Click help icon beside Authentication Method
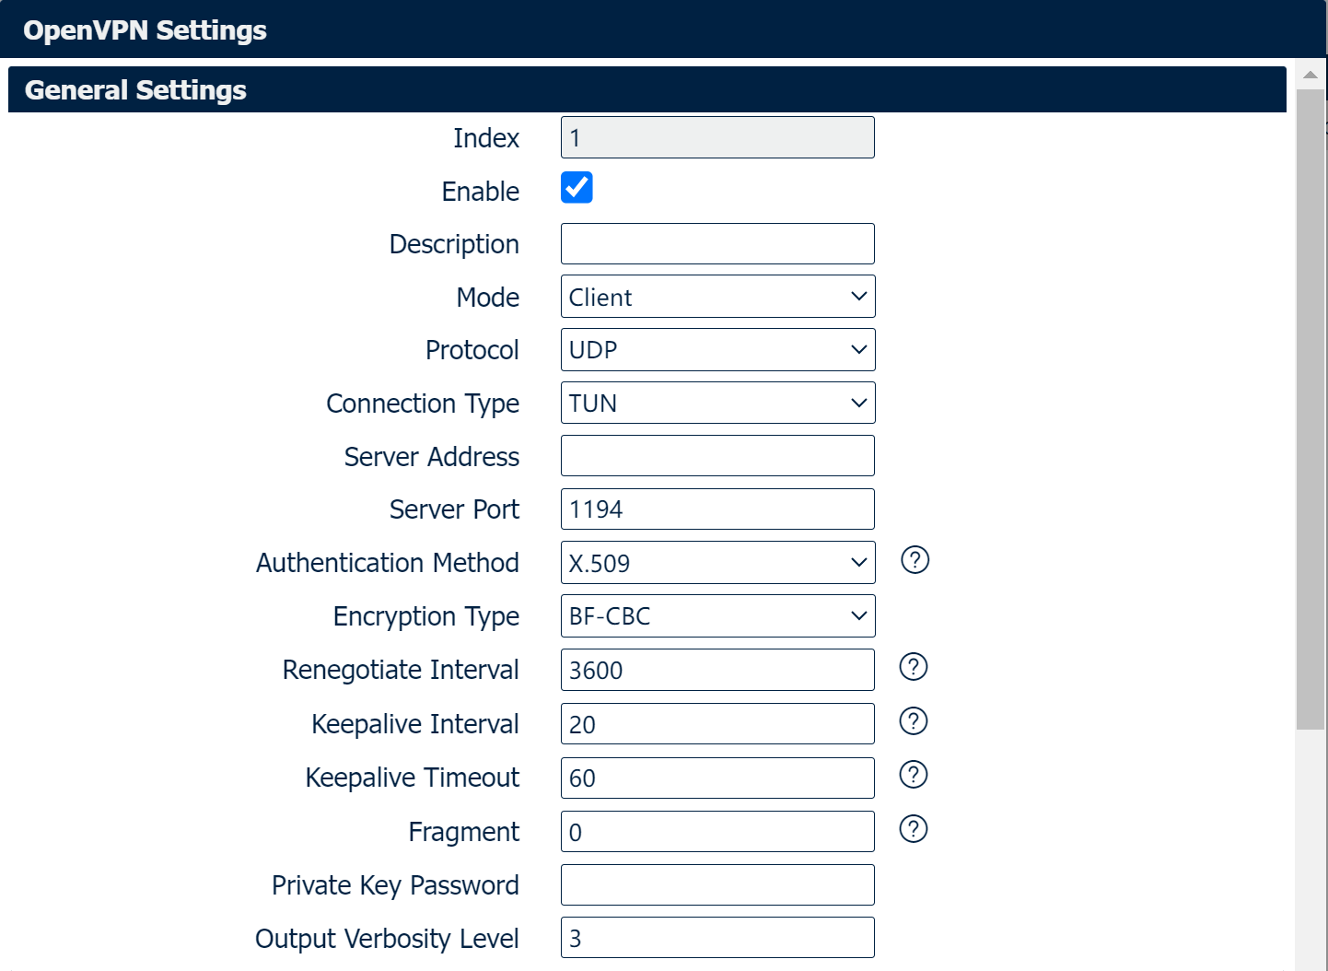The width and height of the screenshot is (1328, 971). tap(914, 560)
